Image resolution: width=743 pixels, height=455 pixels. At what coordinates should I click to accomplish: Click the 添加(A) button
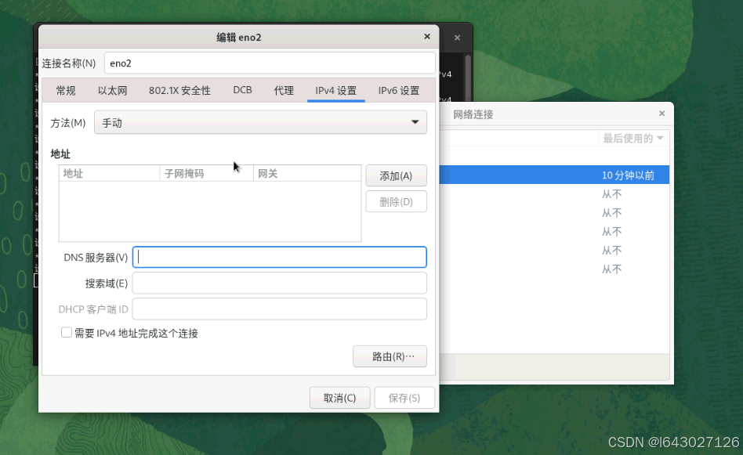(x=396, y=175)
